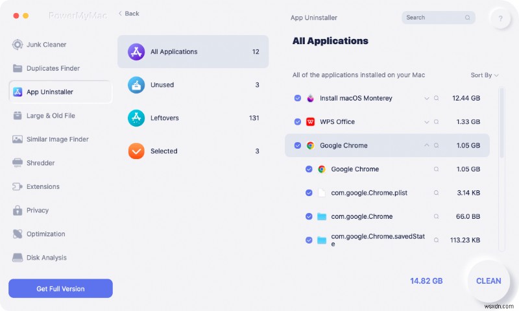This screenshot has width=519, height=311.
Task: Open the Shredder tool icon
Action: [x=18, y=162]
